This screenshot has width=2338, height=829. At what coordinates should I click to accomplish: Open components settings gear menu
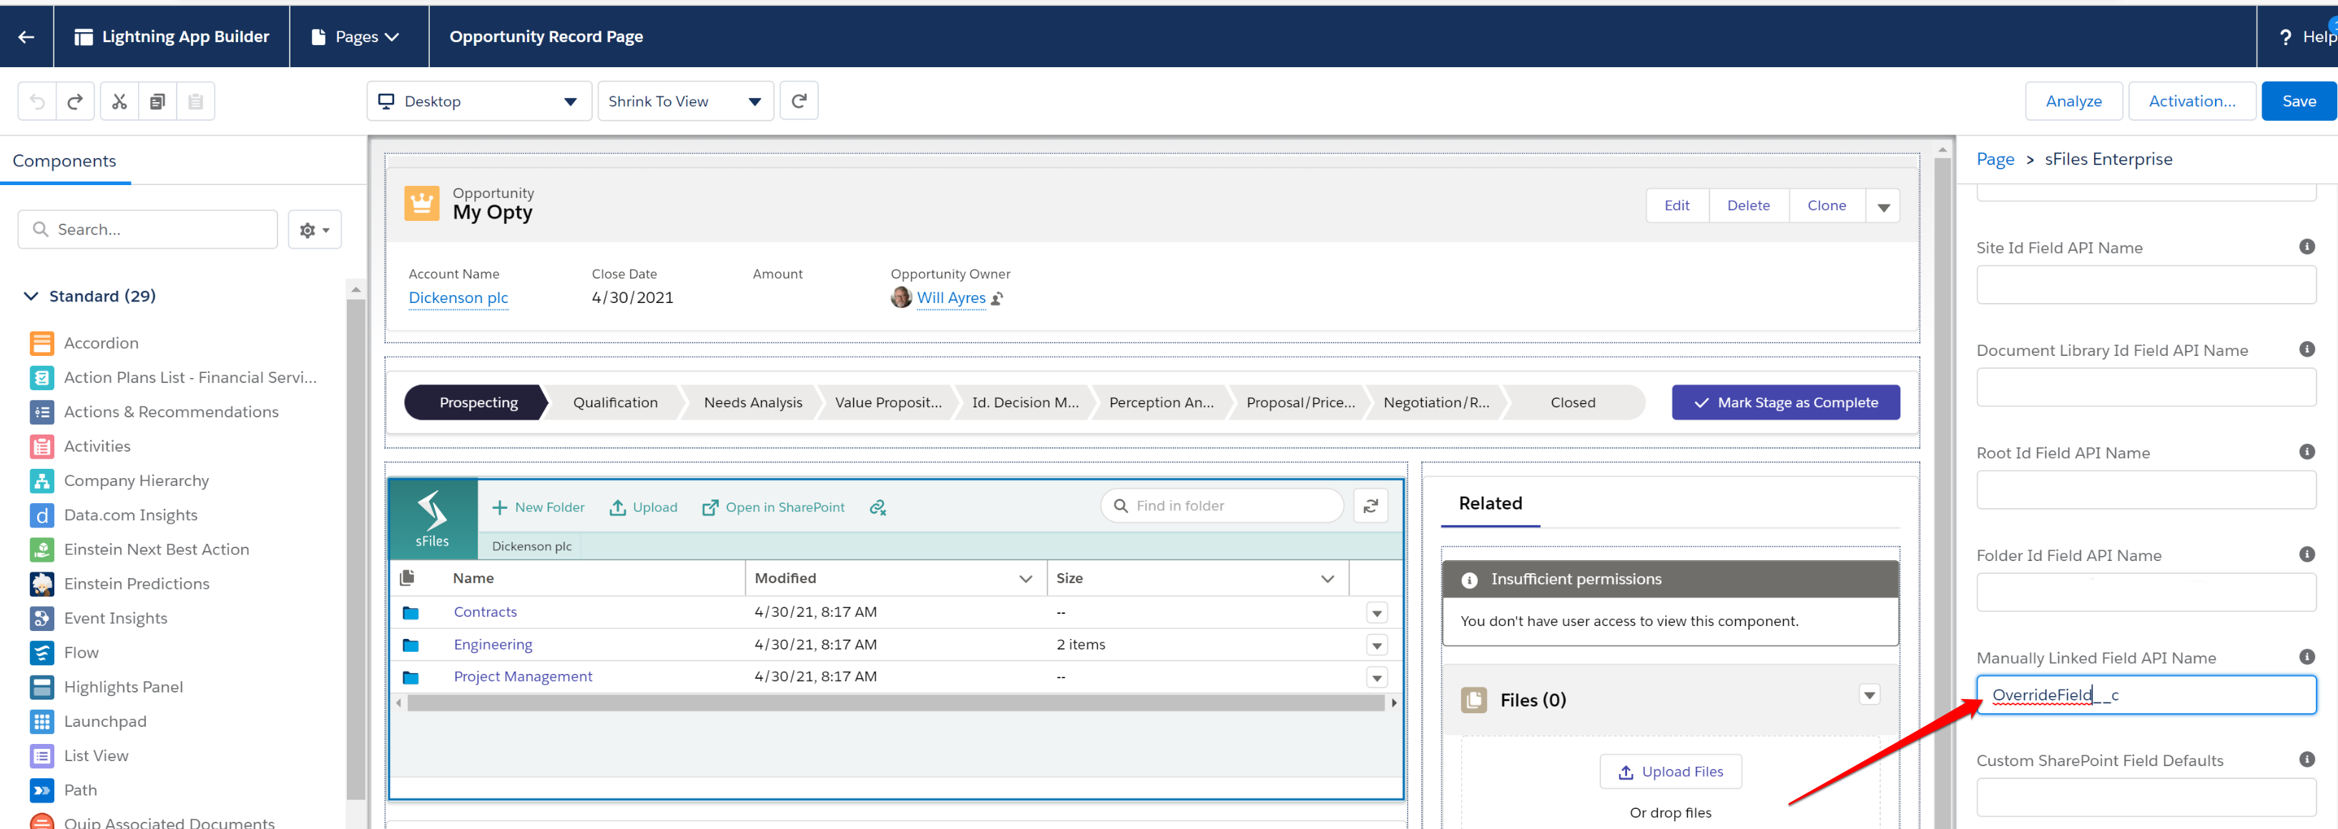[x=314, y=229]
